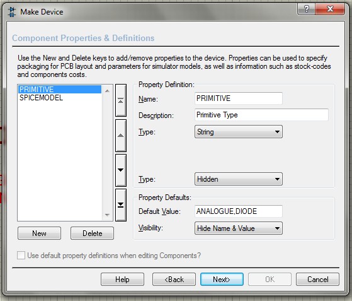Select PRIMITIVE in the property list

click(x=59, y=90)
